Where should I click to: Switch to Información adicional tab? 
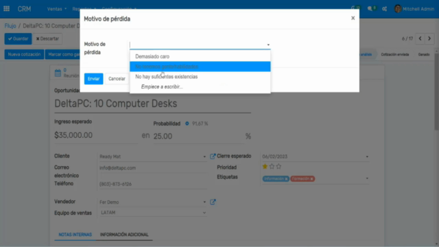[x=124, y=235]
